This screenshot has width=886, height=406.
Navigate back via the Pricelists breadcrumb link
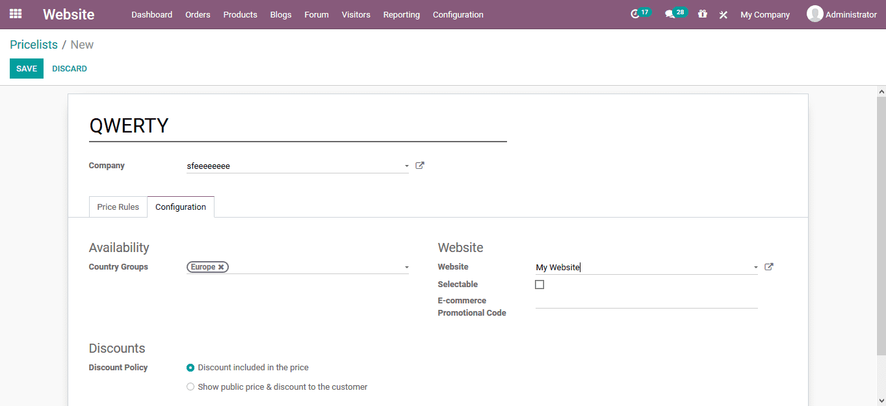pyautogui.click(x=34, y=44)
